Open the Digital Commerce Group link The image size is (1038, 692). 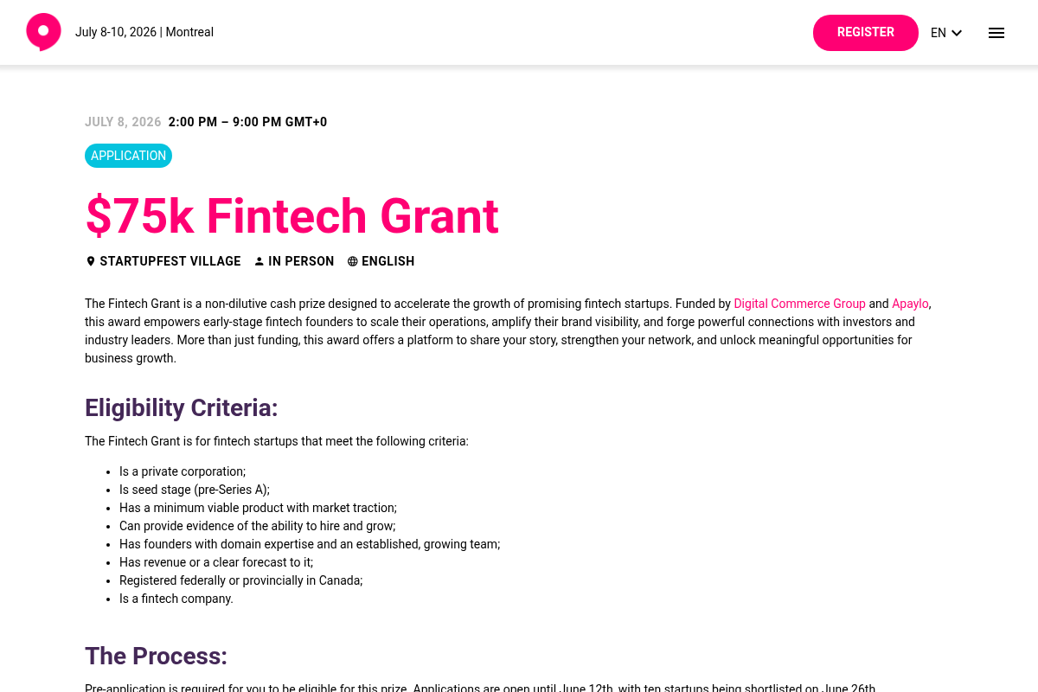coord(799,304)
